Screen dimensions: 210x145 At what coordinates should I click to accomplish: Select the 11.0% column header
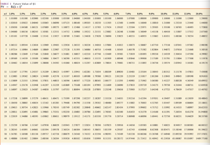point(175,14)
